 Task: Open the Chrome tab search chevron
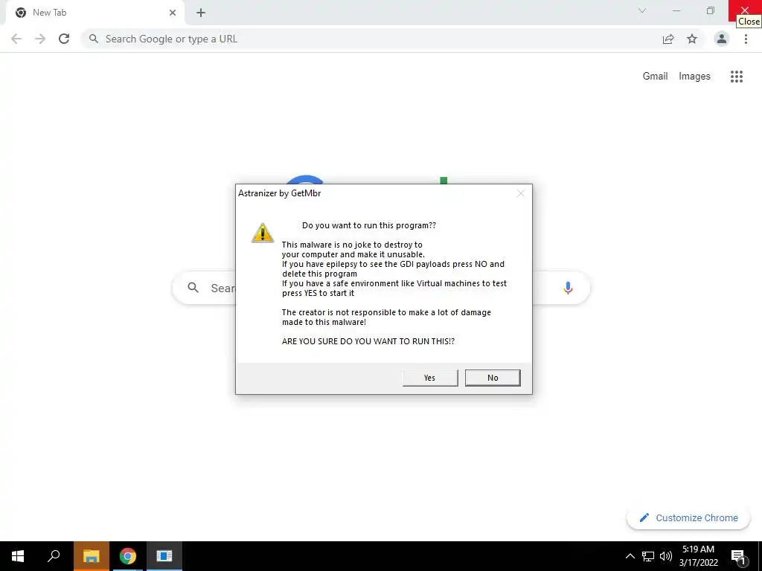[x=642, y=10]
